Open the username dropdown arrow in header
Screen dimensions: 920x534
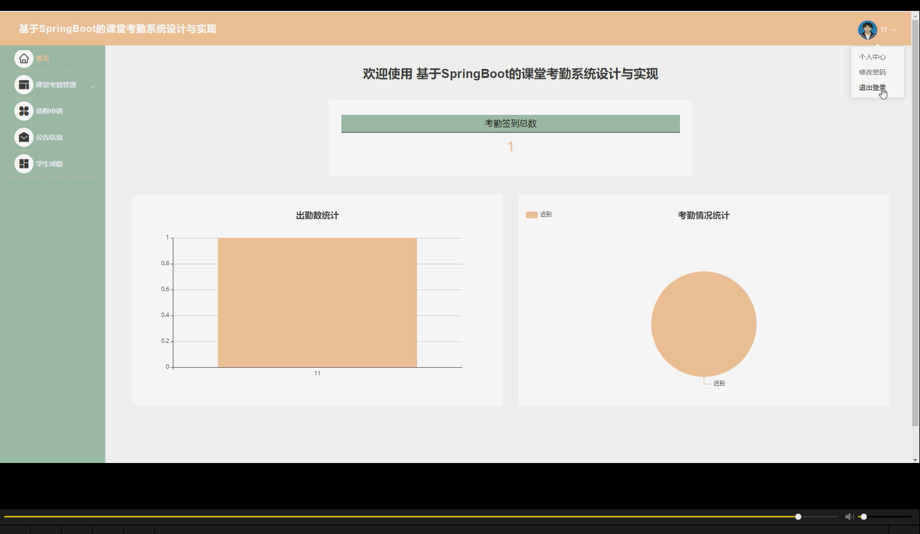[x=893, y=30]
